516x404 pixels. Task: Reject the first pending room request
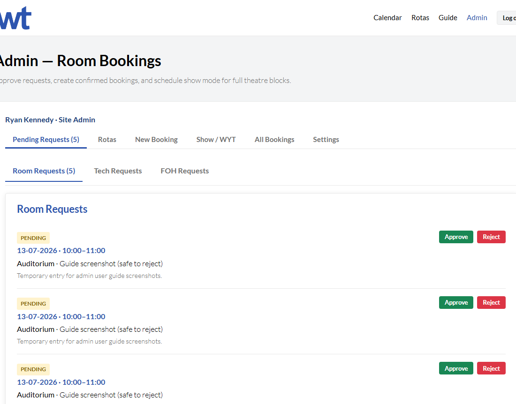[491, 237]
